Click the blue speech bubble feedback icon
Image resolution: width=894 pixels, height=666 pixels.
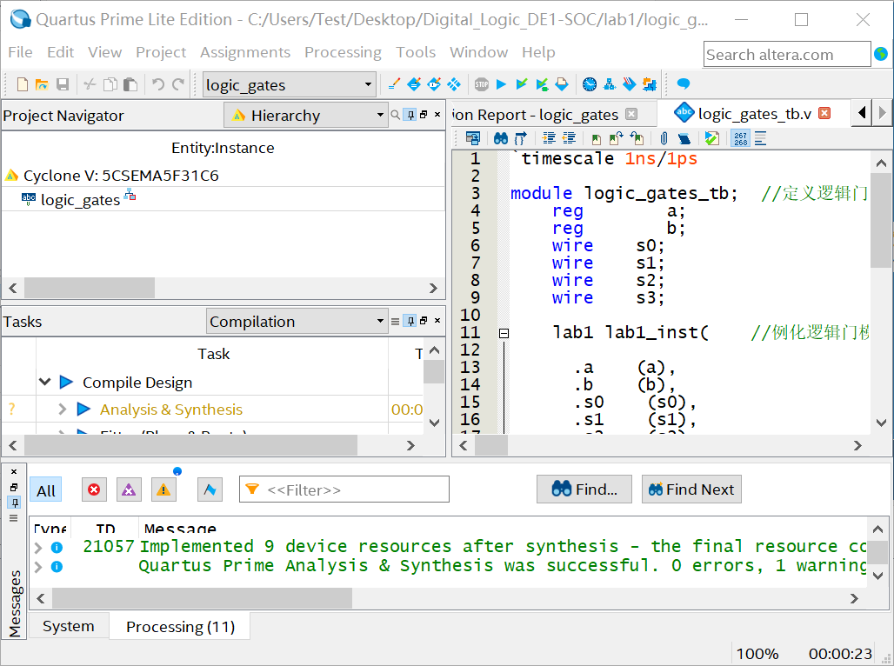point(683,84)
